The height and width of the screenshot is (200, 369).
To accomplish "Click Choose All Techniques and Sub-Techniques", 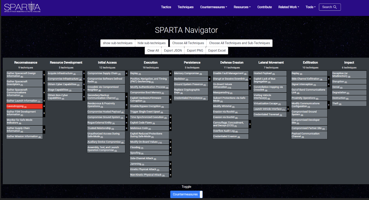I will coord(239,43).
